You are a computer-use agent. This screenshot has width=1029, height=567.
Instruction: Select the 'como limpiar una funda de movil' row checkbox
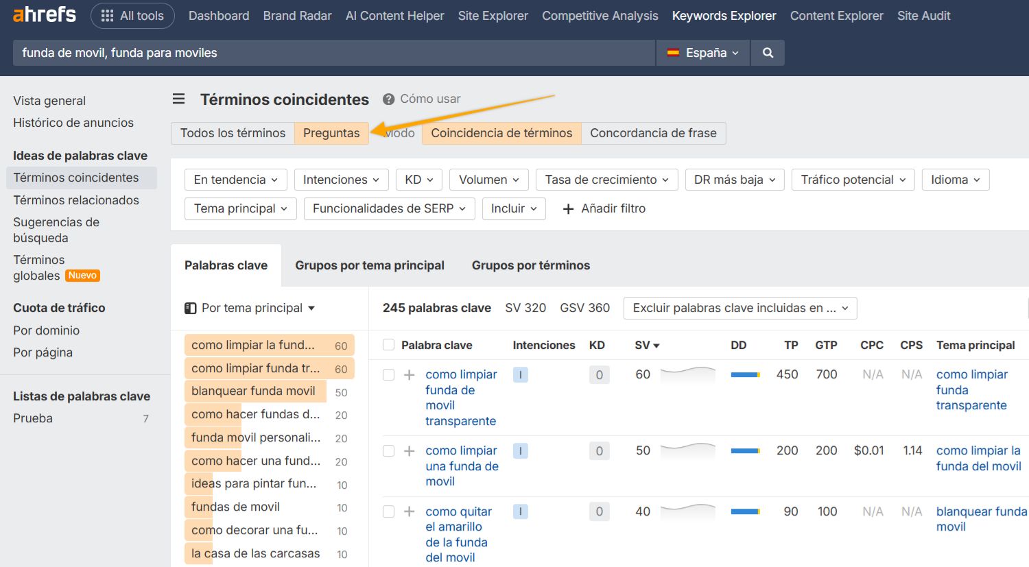pos(388,450)
